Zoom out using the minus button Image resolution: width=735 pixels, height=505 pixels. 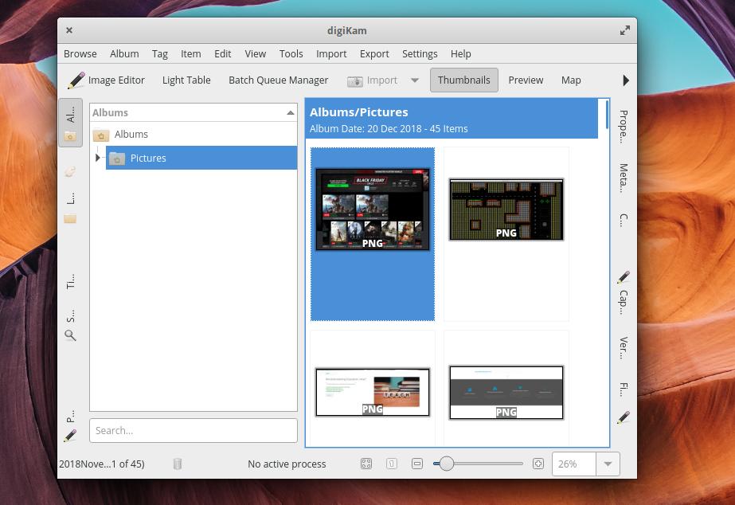click(x=416, y=463)
